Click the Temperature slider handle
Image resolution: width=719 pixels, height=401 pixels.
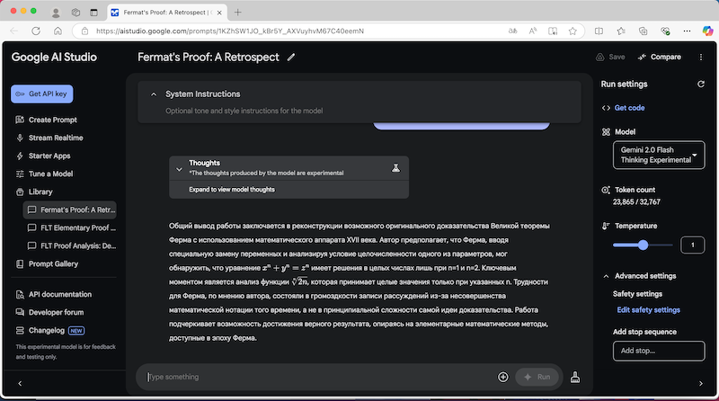(644, 245)
